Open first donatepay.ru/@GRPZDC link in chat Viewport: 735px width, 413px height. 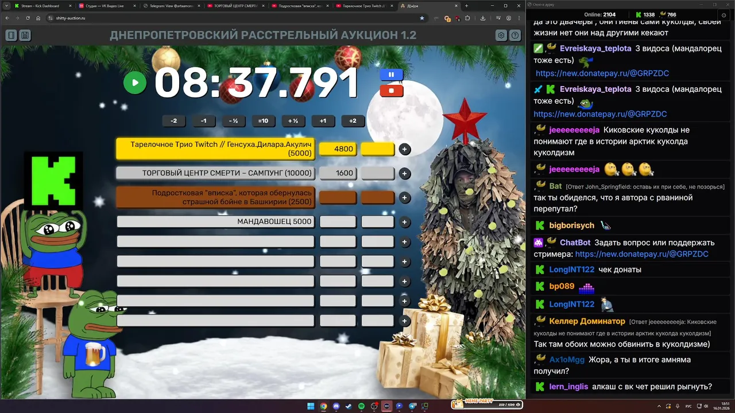pyautogui.click(x=602, y=73)
